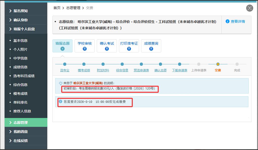Image resolution: width=258 pixels, height=150 pixels.
Task: Click the gray dot above 上传申请表
Action: pos(199,64)
